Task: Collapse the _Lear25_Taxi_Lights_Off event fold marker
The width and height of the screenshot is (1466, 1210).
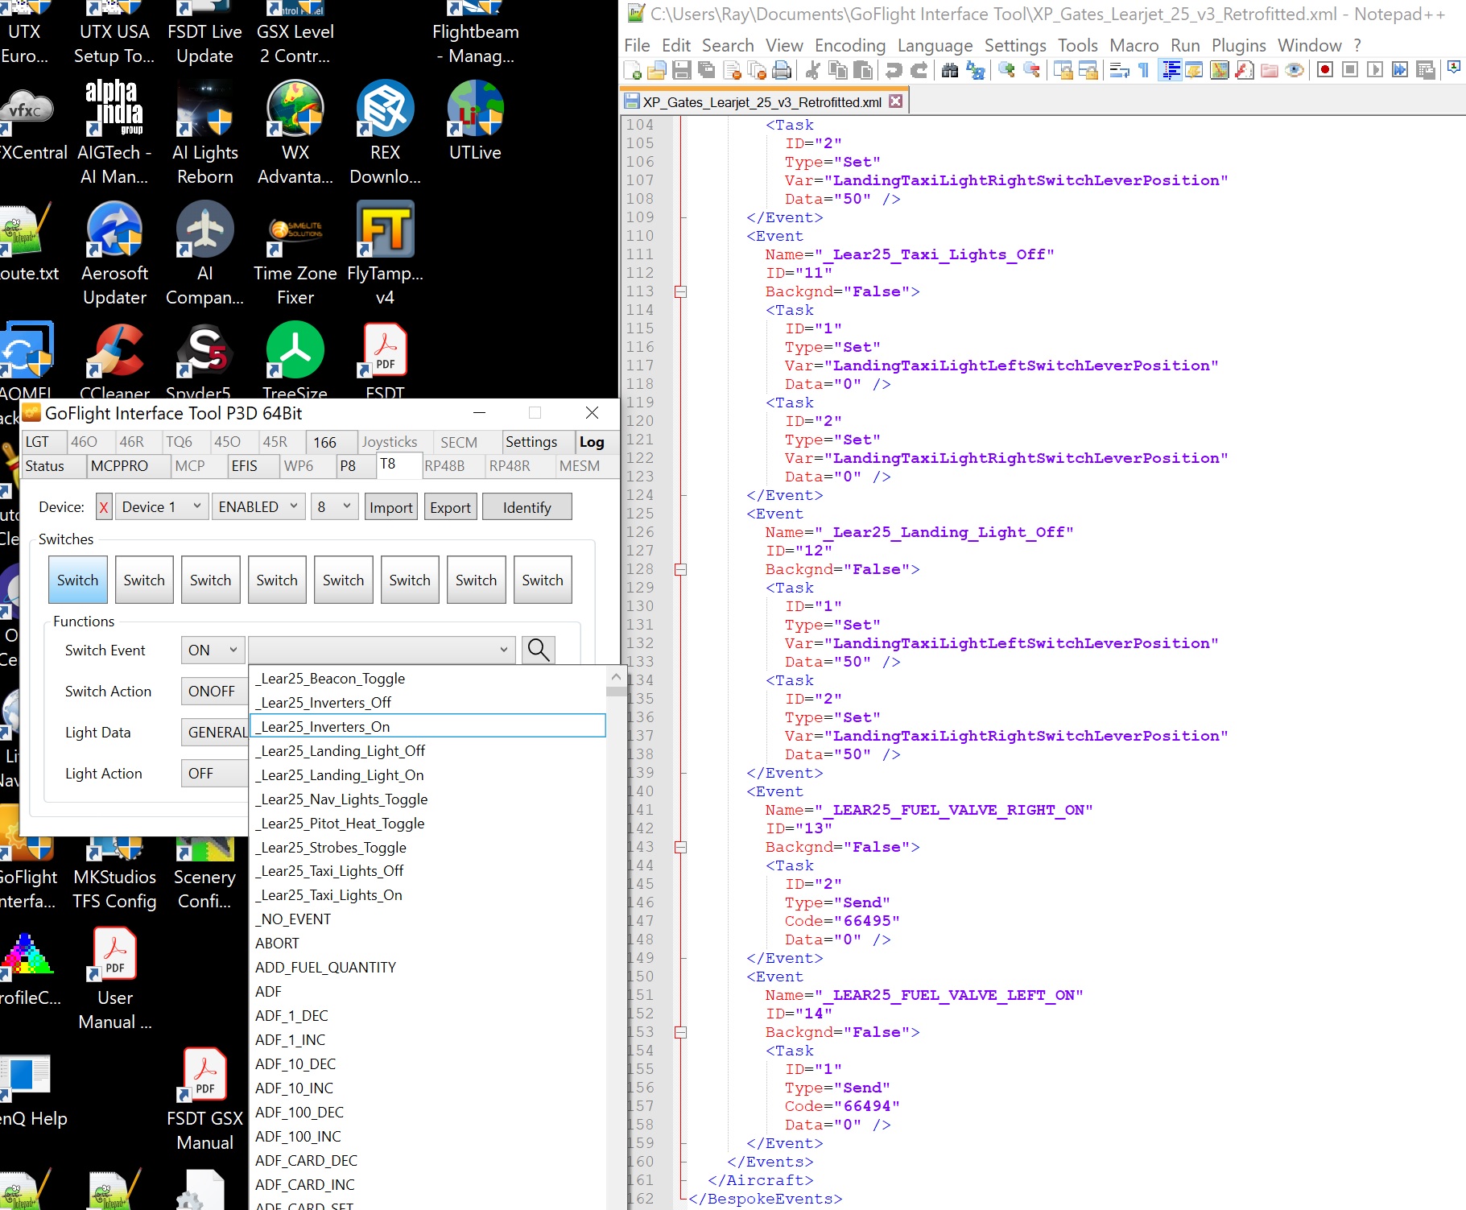Action: (680, 291)
